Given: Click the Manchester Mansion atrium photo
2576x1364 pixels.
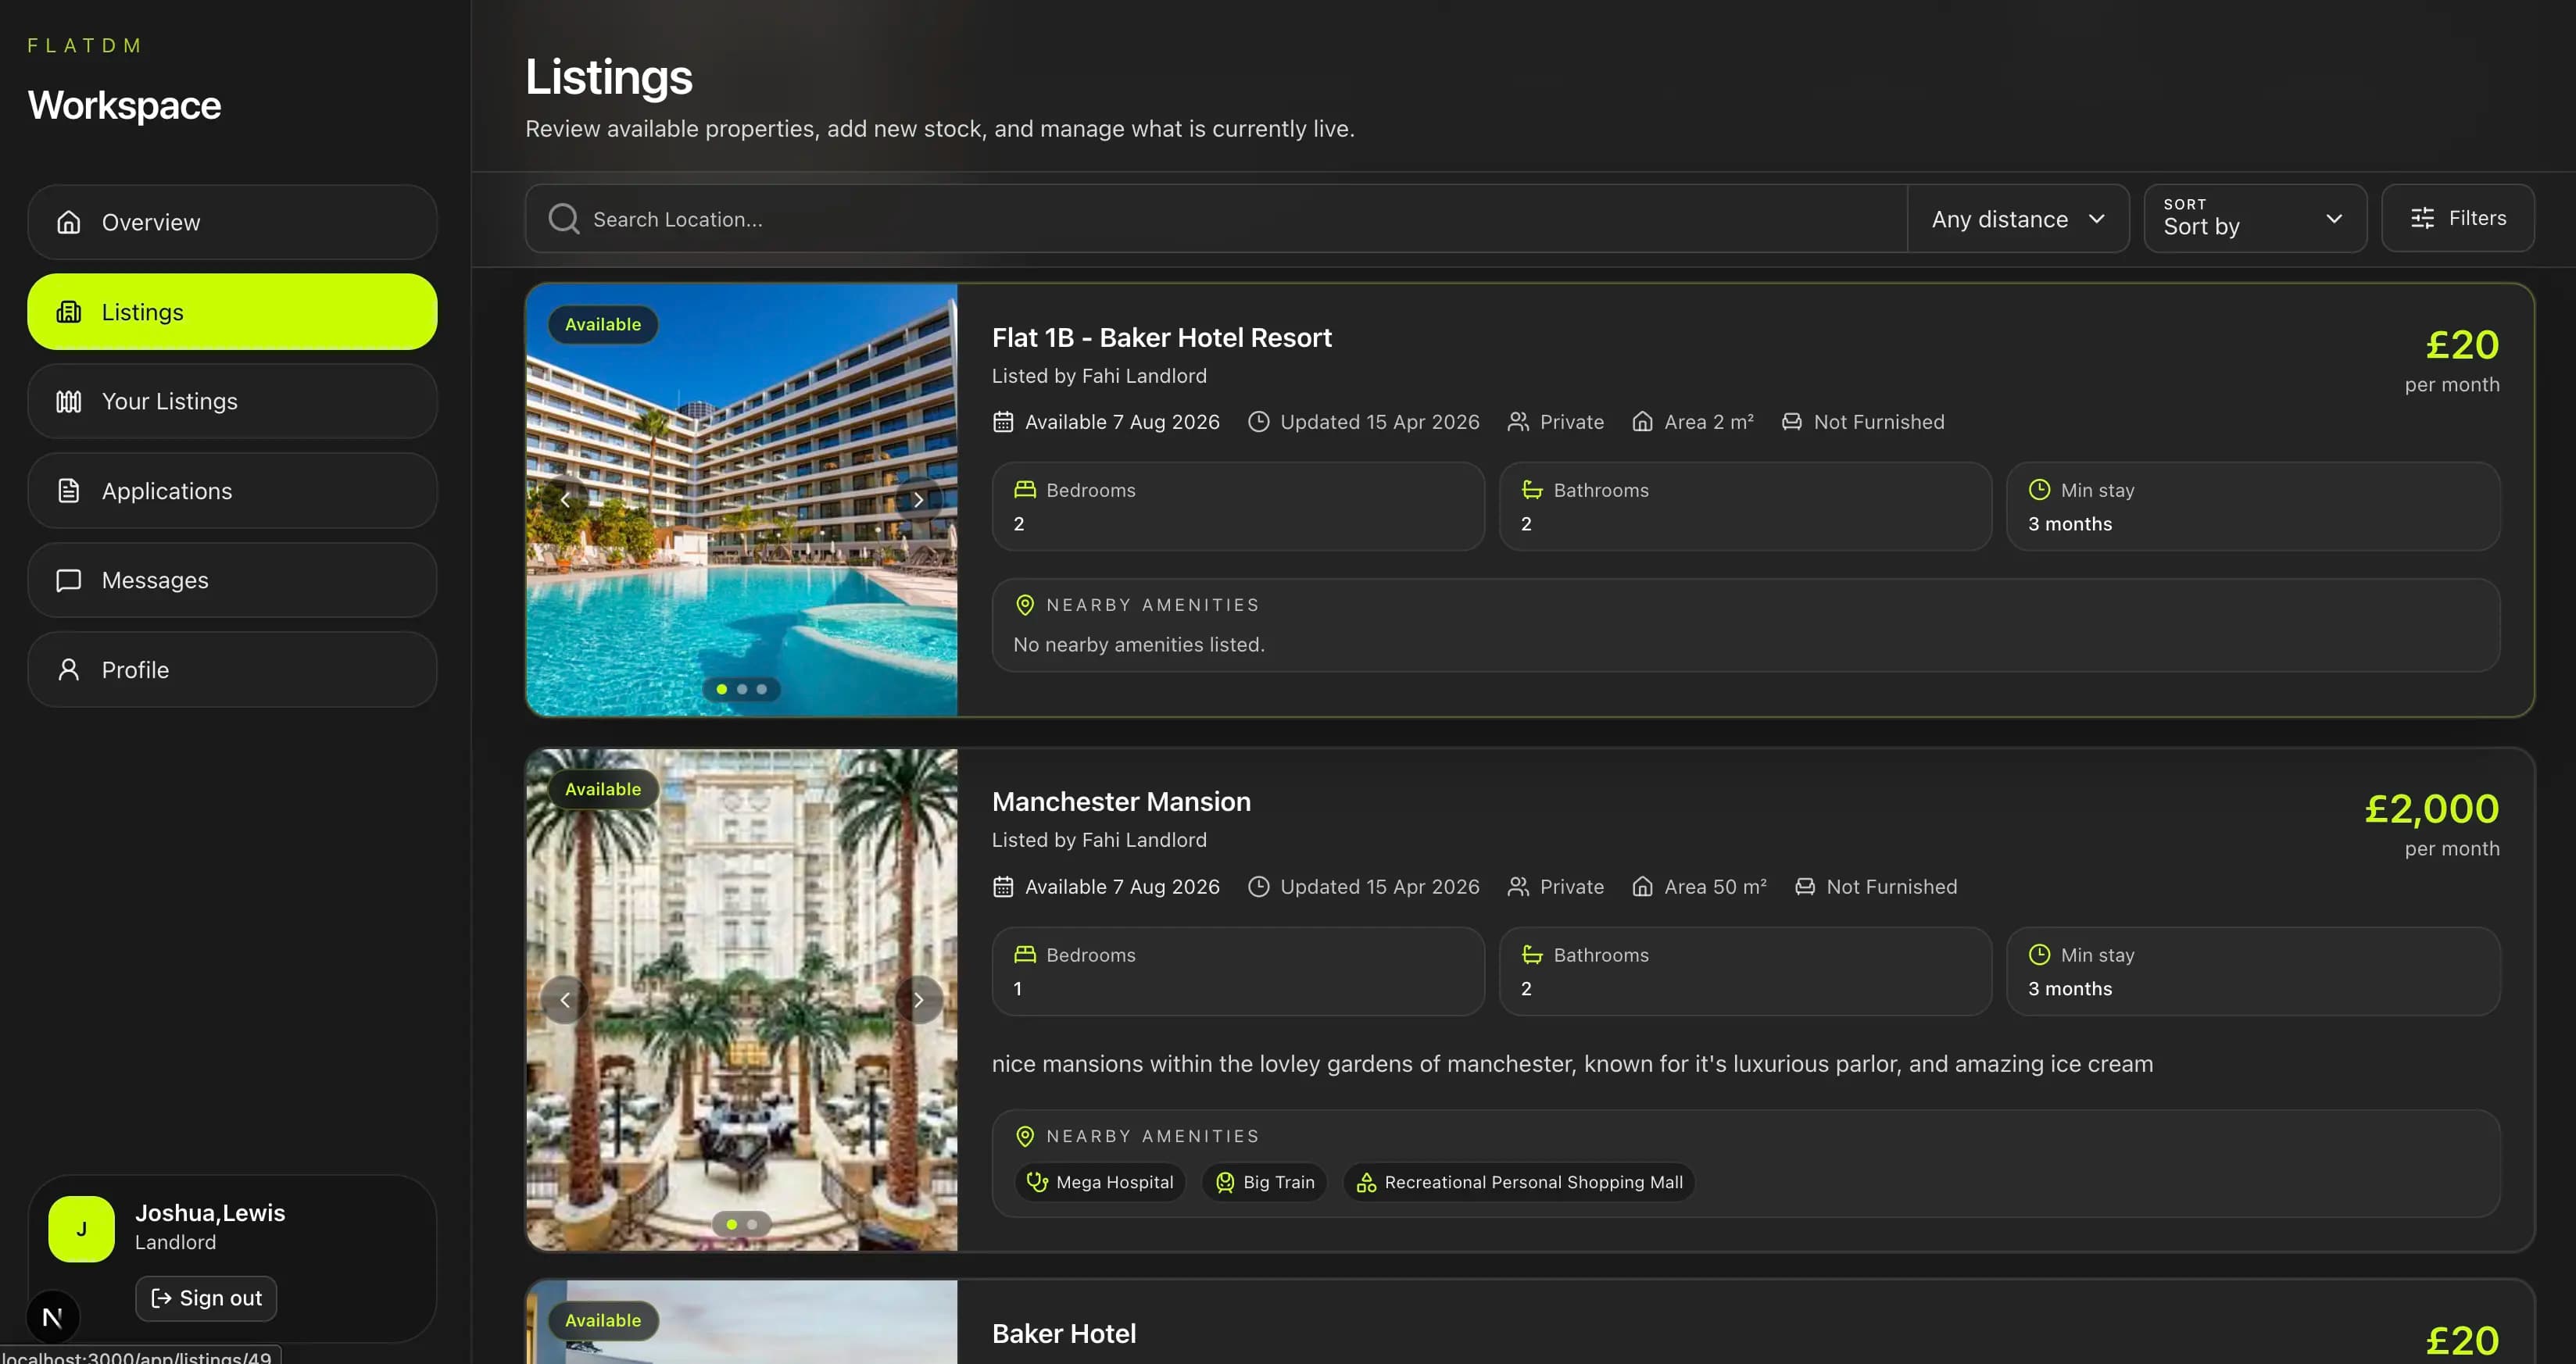Looking at the screenshot, I should (742, 999).
